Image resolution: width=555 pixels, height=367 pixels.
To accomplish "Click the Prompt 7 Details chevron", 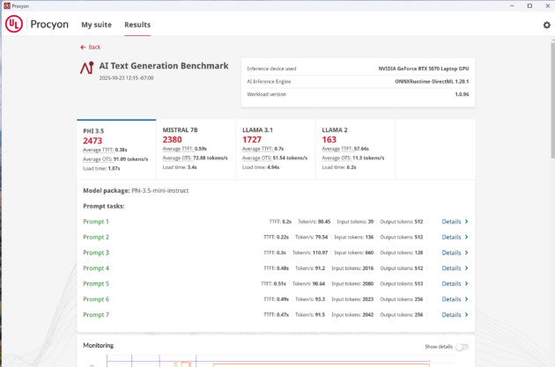I will click(466, 314).
